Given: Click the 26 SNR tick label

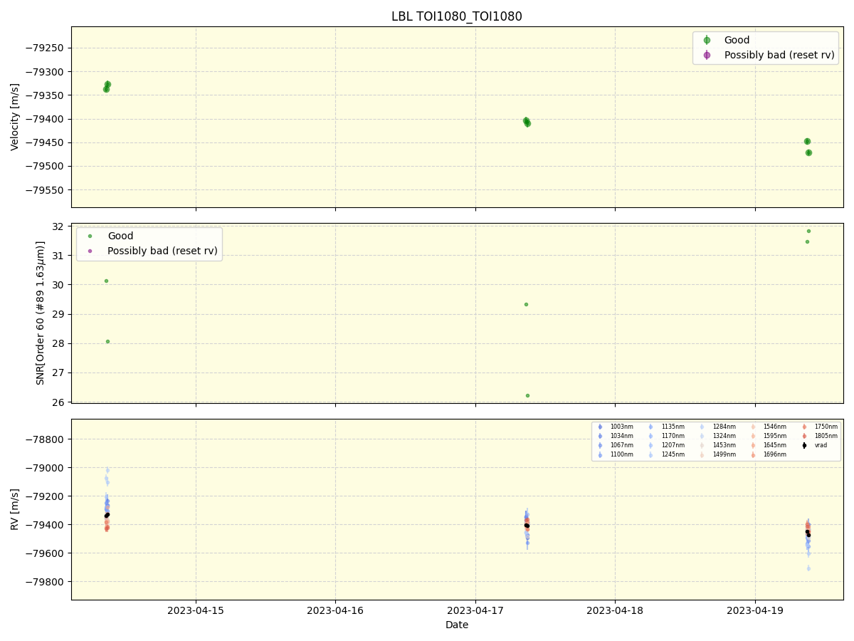Looking at the screenshot, I should click(59, 402).
